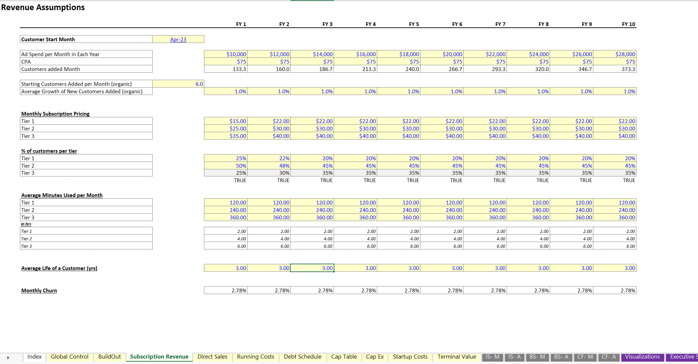This screenshot has width=698, height=364.
Task: Open the Terminal Value sheet
Action: click(x=457, y=357)
